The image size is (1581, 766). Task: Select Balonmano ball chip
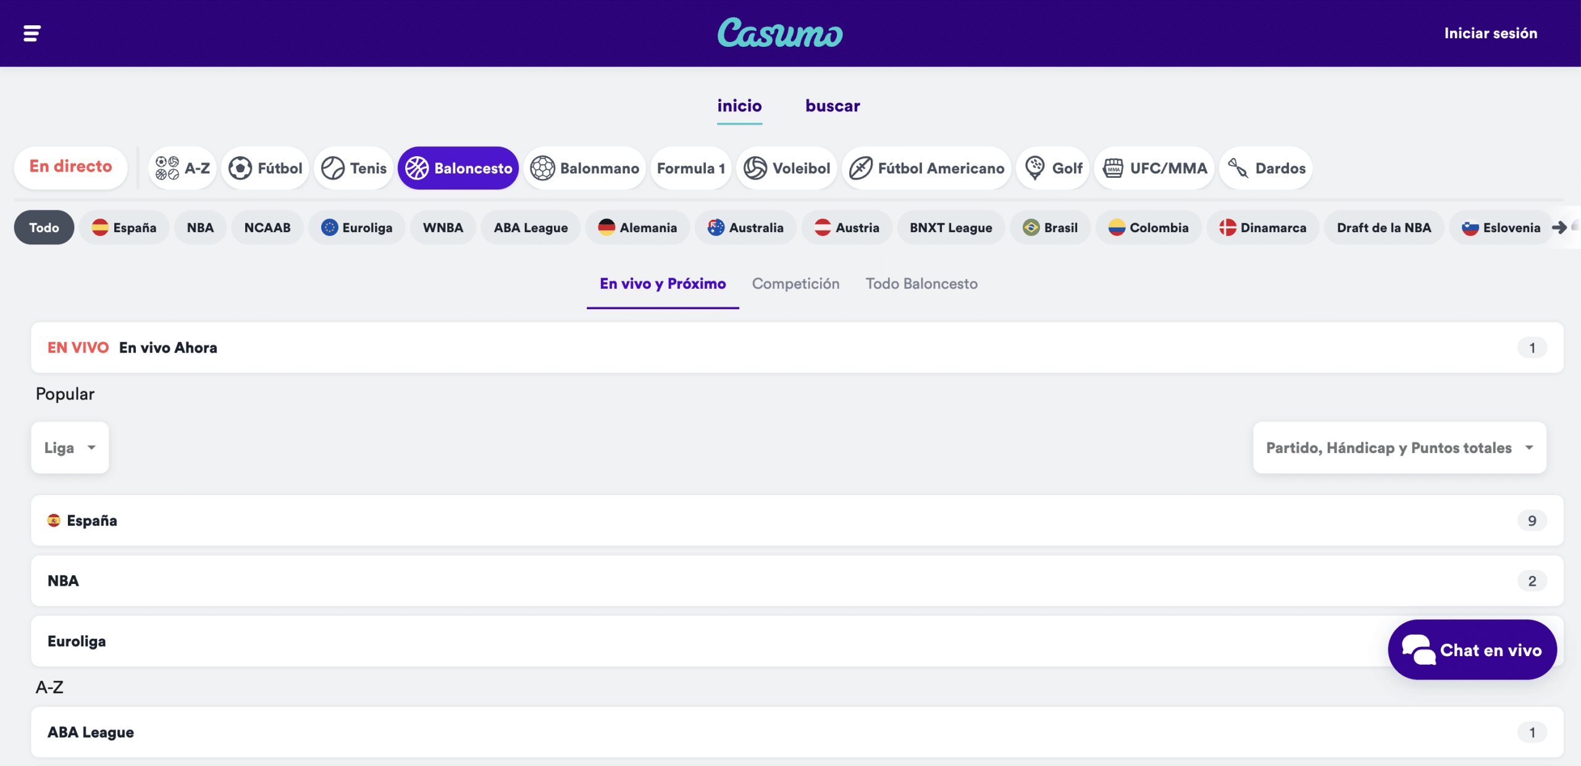pos(585,168)
